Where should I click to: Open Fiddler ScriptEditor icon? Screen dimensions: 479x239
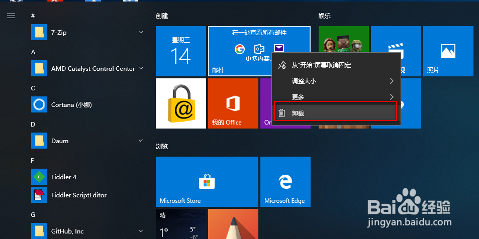click(39, 195)
